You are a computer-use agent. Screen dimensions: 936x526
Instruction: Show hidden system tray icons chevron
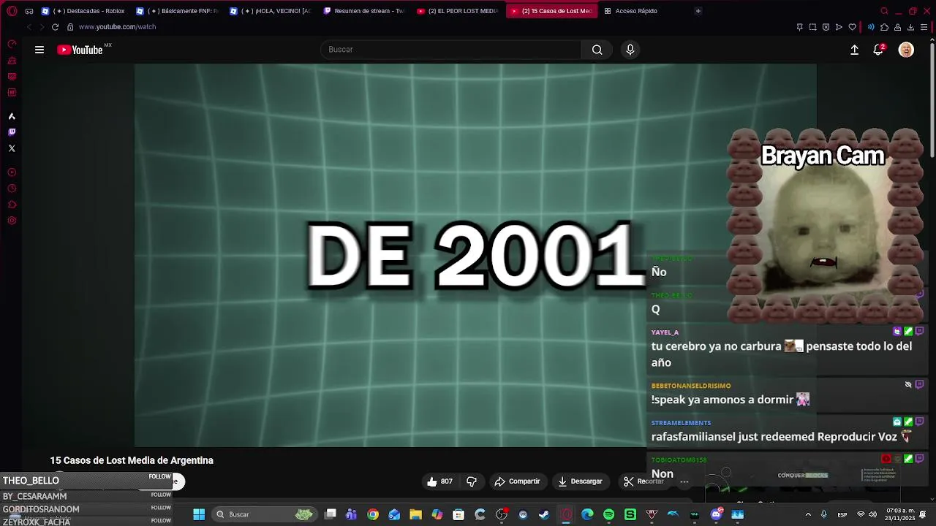pyautogui.click(x=808, y=514)
